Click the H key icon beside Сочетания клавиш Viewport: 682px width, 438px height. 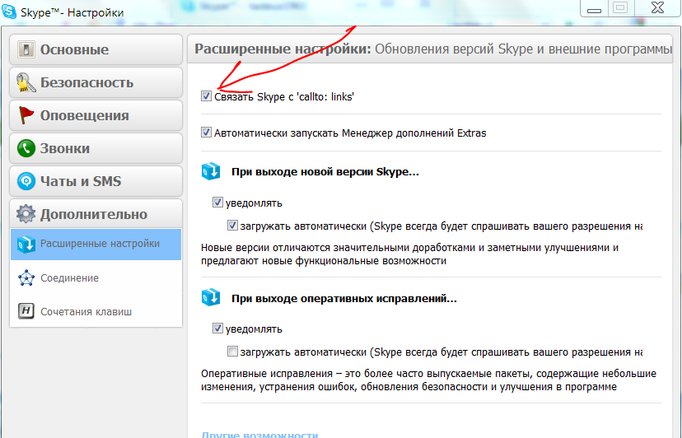click(x=26, y=311)
